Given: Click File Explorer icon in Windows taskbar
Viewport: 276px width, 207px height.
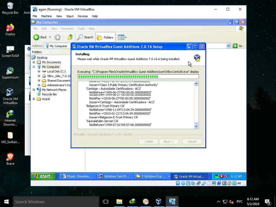Looking at the screenshot, I should tap(119, 202).
